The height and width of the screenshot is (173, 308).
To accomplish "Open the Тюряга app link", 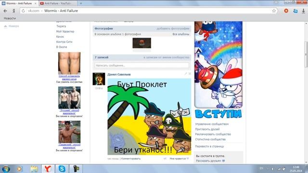I will pyautogui.click(x=61, y=26).
